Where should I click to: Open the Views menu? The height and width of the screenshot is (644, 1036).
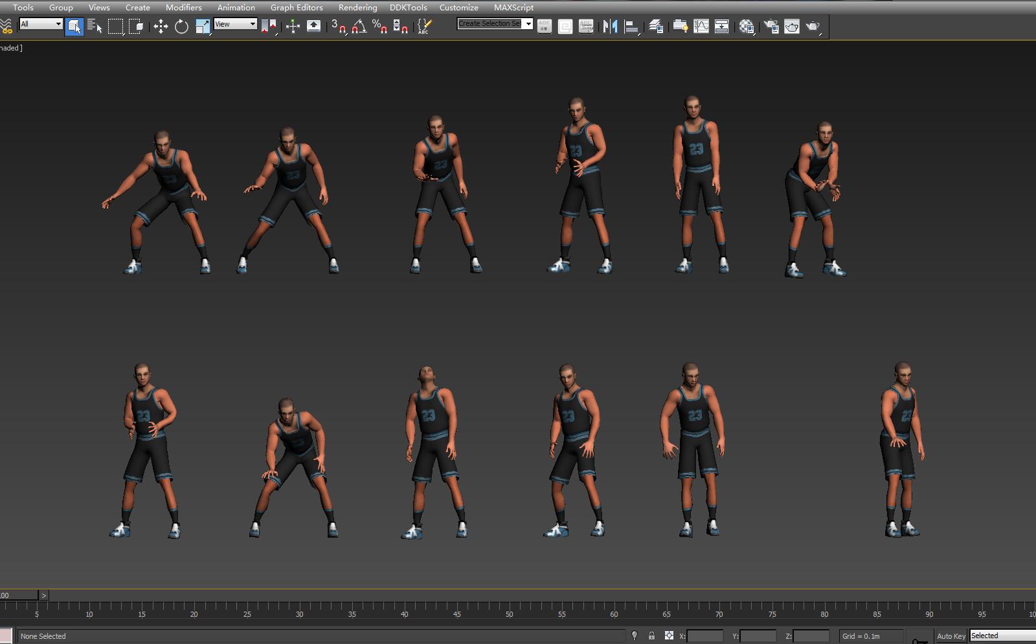coord(99,7)
